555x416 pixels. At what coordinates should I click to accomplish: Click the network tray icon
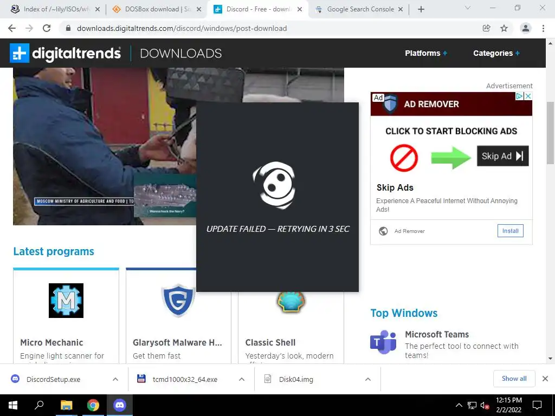click(x=472, y=405)
